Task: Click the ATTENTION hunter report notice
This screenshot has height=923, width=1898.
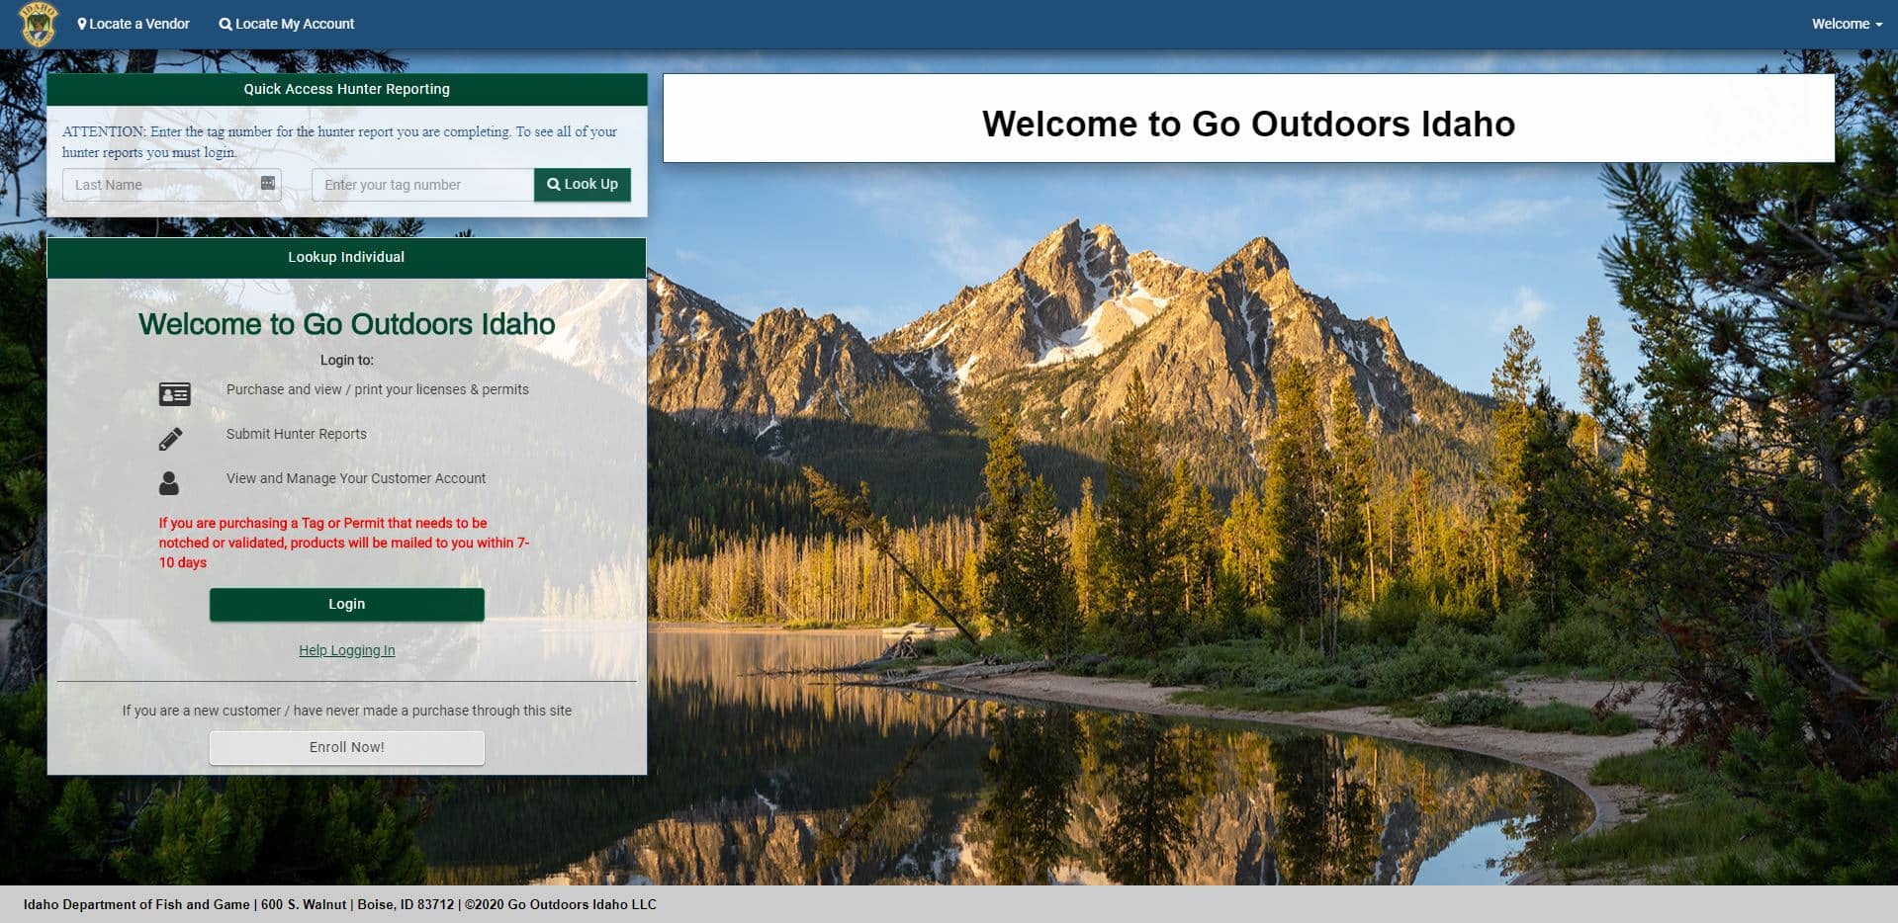Action: coord(340,141)
